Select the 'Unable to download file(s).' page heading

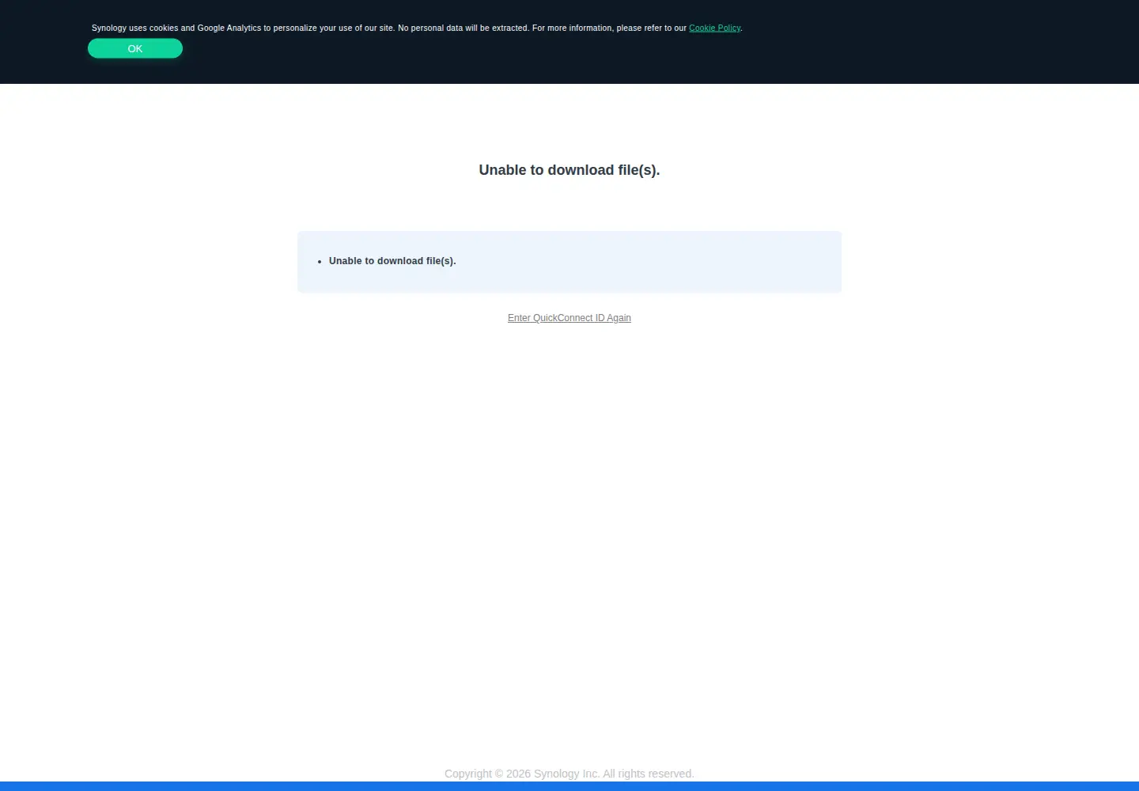click(x=569, y=170)
